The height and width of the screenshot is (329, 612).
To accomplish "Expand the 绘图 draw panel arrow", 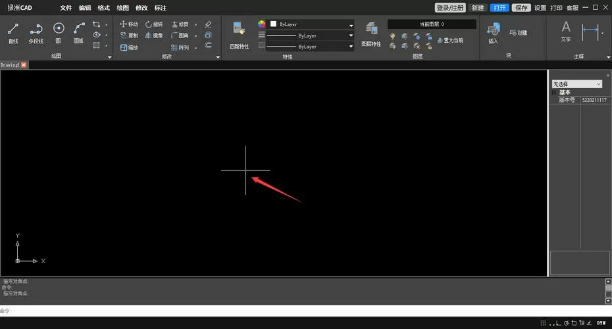I will [110, 57].
